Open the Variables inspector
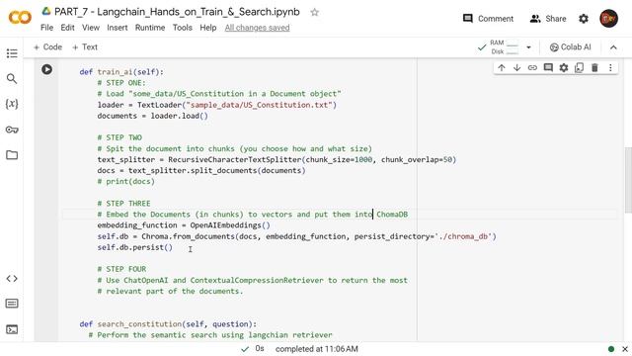Screen dimensions: 632x356 [x=12, y=104]
